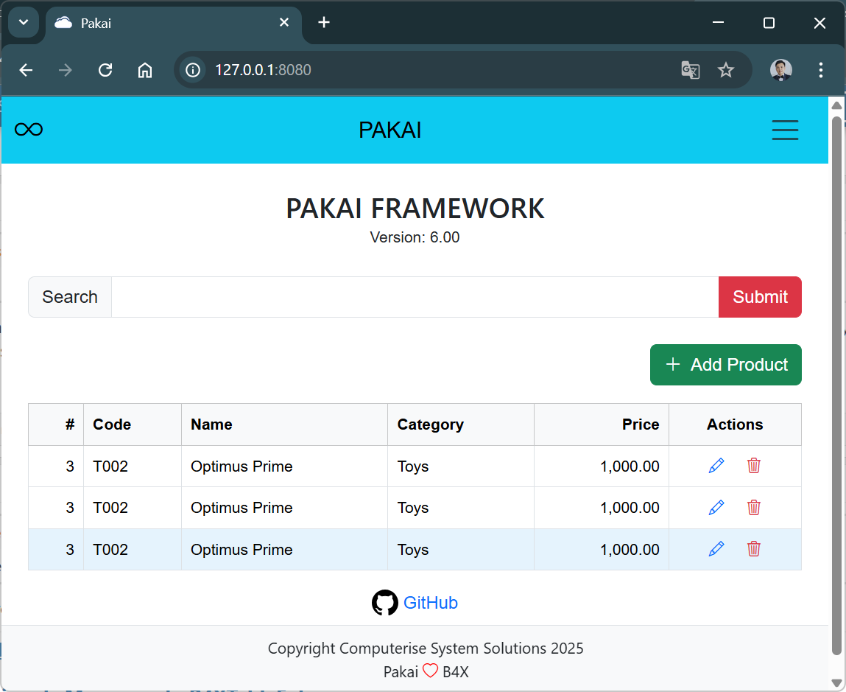Click the Add Product button
The height and width of the screenshot is (692, 846).
pyautogui.click(x=725, y=365)
